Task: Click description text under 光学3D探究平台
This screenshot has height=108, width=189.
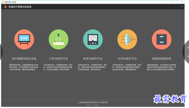Action: point(127,67)
